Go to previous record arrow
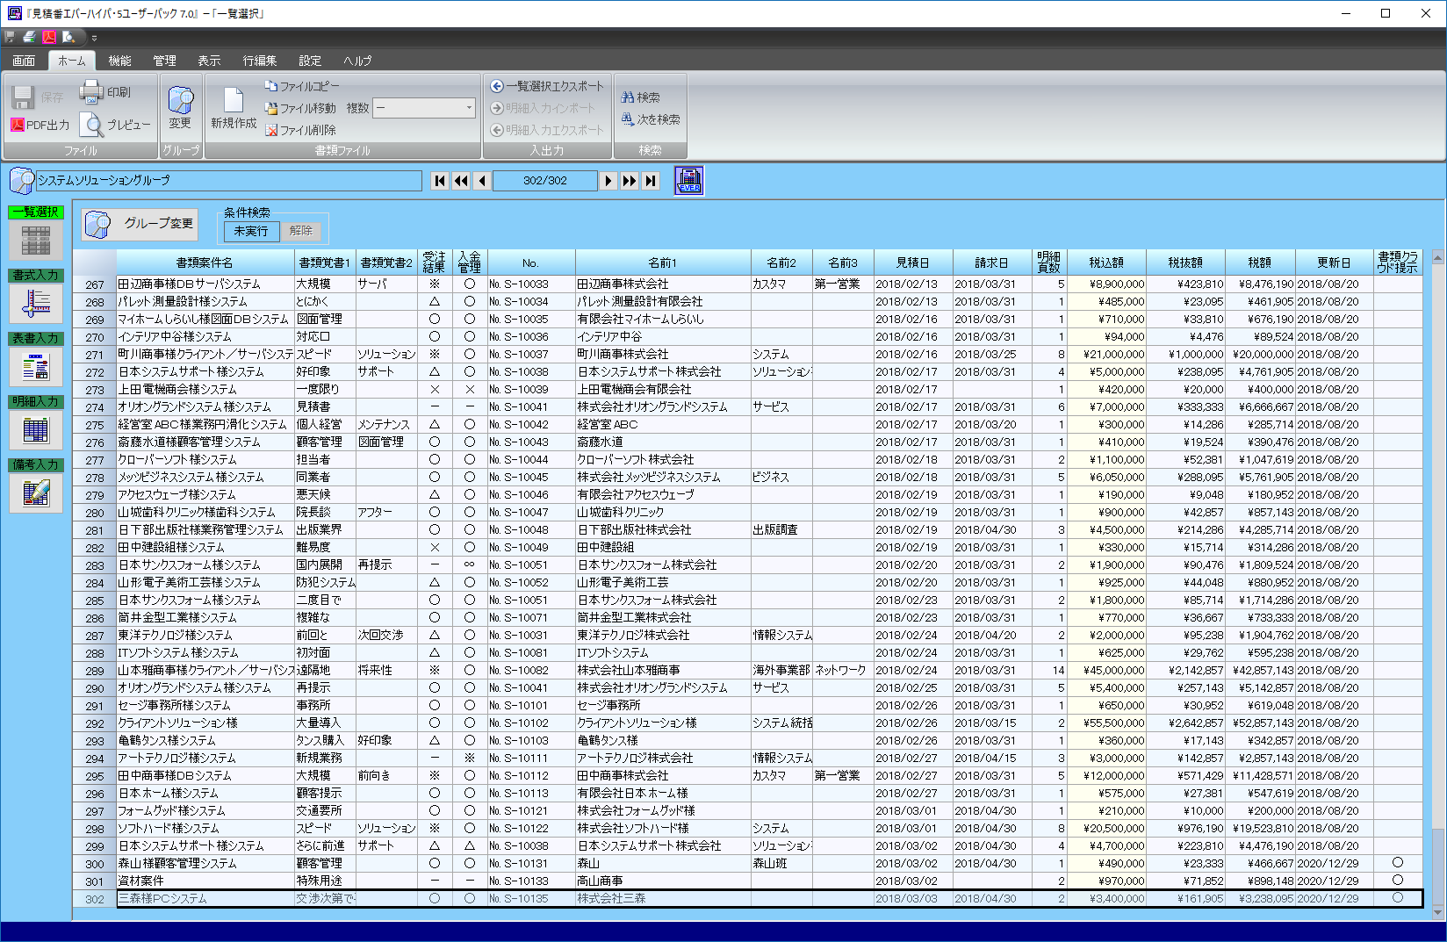The width and height of the screenshot is (1447, 942). click(481, 181)
